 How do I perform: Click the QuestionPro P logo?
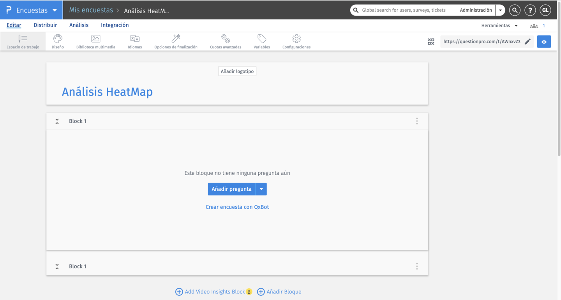point(9,10)
